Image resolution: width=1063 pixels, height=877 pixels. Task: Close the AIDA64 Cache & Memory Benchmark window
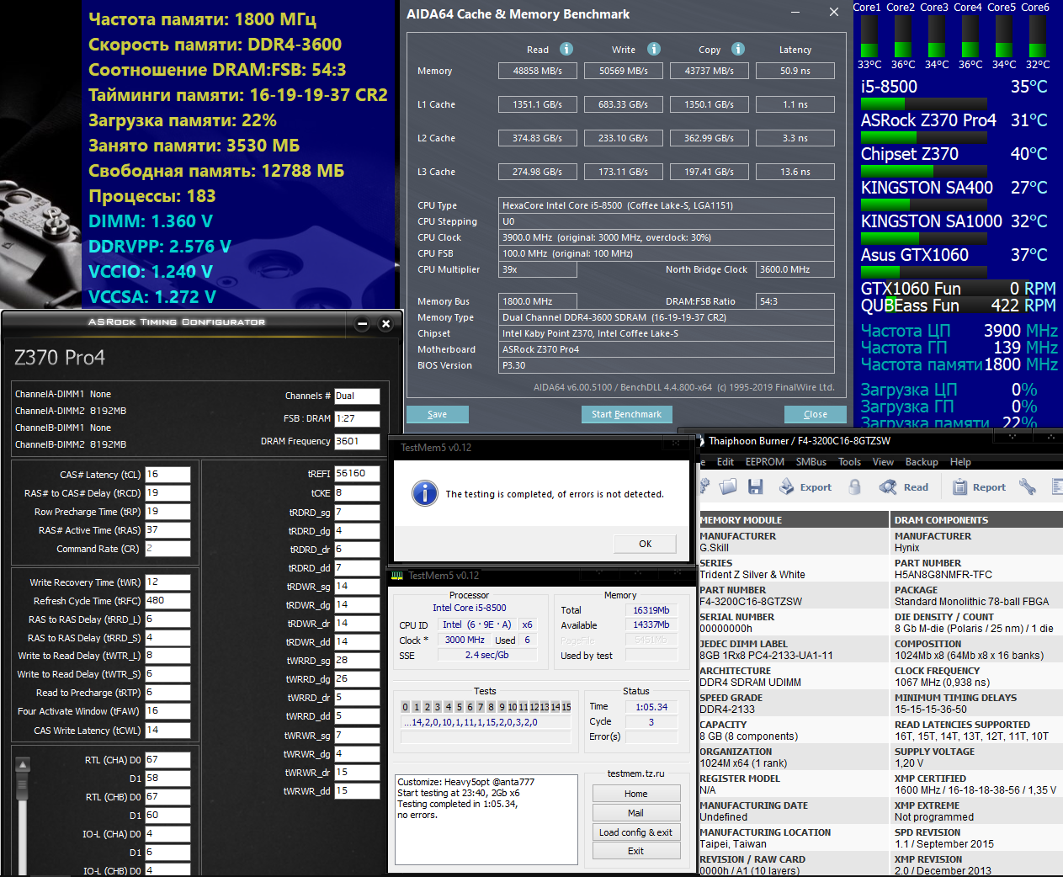tap(833, 13)
